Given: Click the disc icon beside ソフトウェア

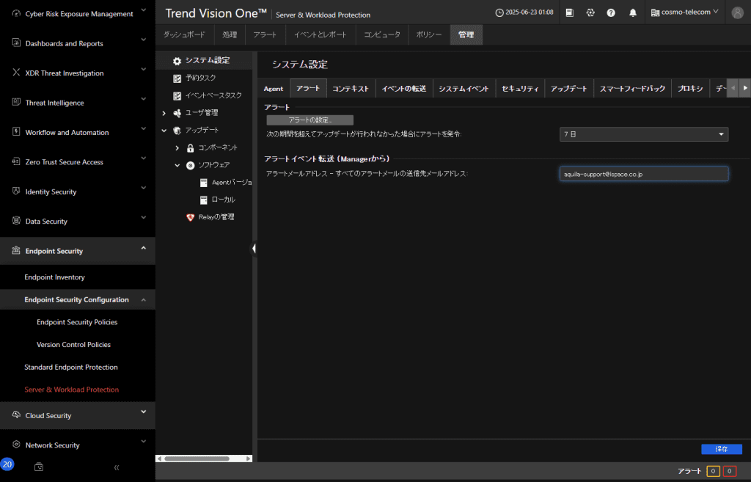Looking at the screenshot, I should [x=190, y=165].
